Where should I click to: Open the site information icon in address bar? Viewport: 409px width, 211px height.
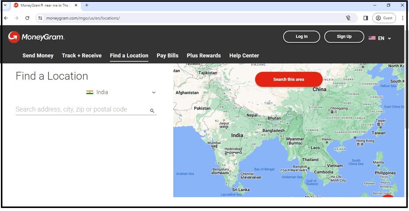[40, 18]
